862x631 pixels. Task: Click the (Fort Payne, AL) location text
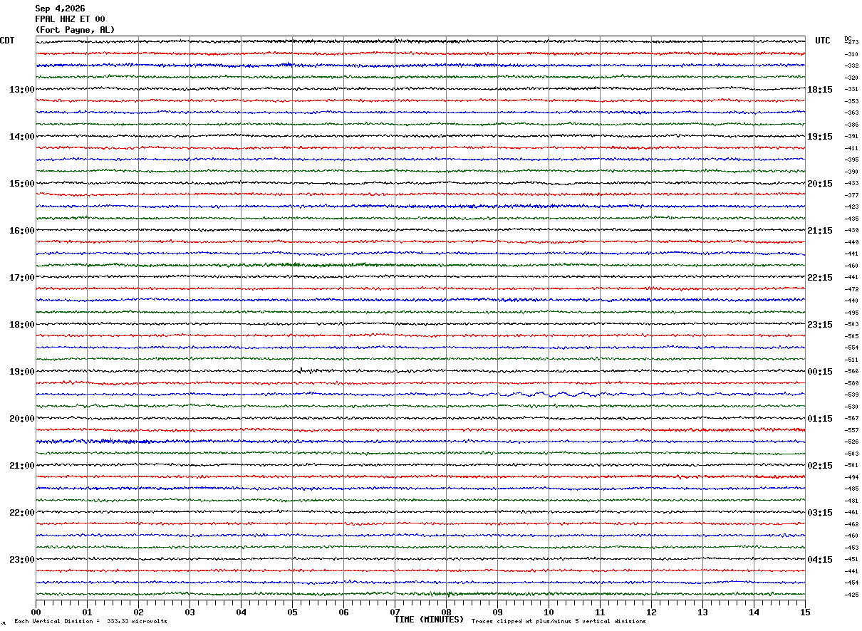click(75, 30)
